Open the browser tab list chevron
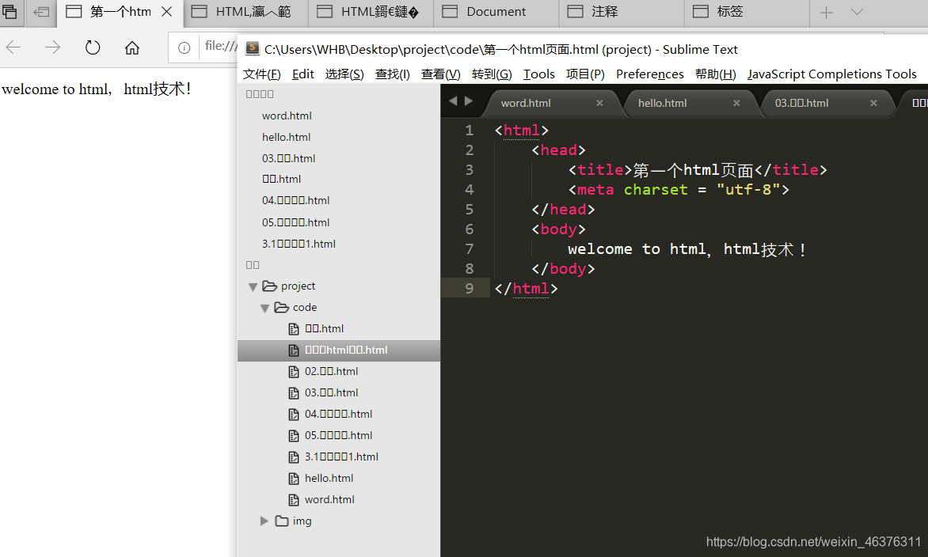Screen dimensions: 928x557 [857, 12]
